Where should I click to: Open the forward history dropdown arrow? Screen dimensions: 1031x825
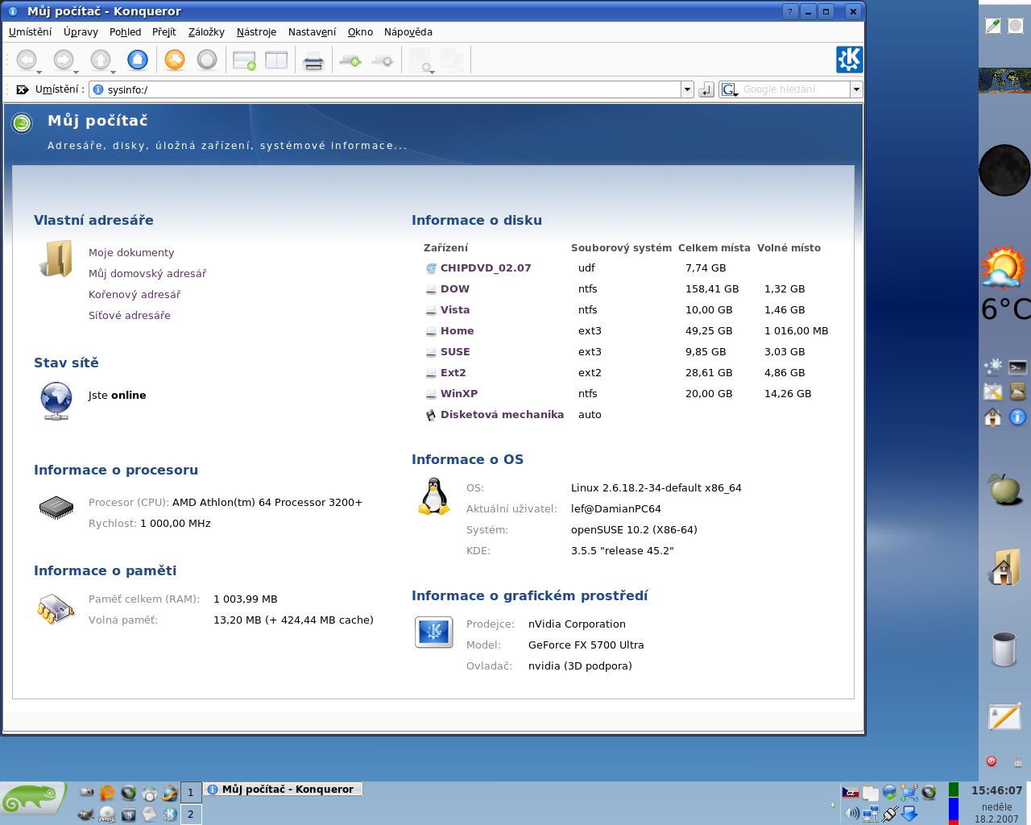tap(76, 72)
